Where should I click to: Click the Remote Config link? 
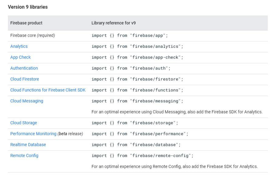(x=24, y=156)
